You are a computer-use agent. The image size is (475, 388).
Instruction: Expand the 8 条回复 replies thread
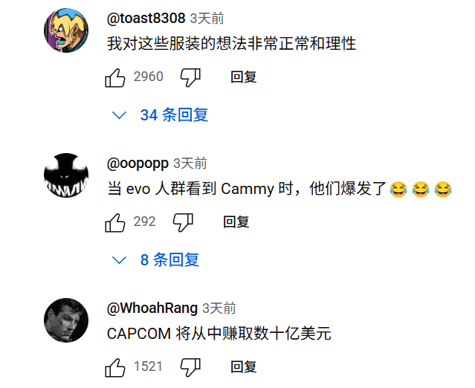click(155, 260)
